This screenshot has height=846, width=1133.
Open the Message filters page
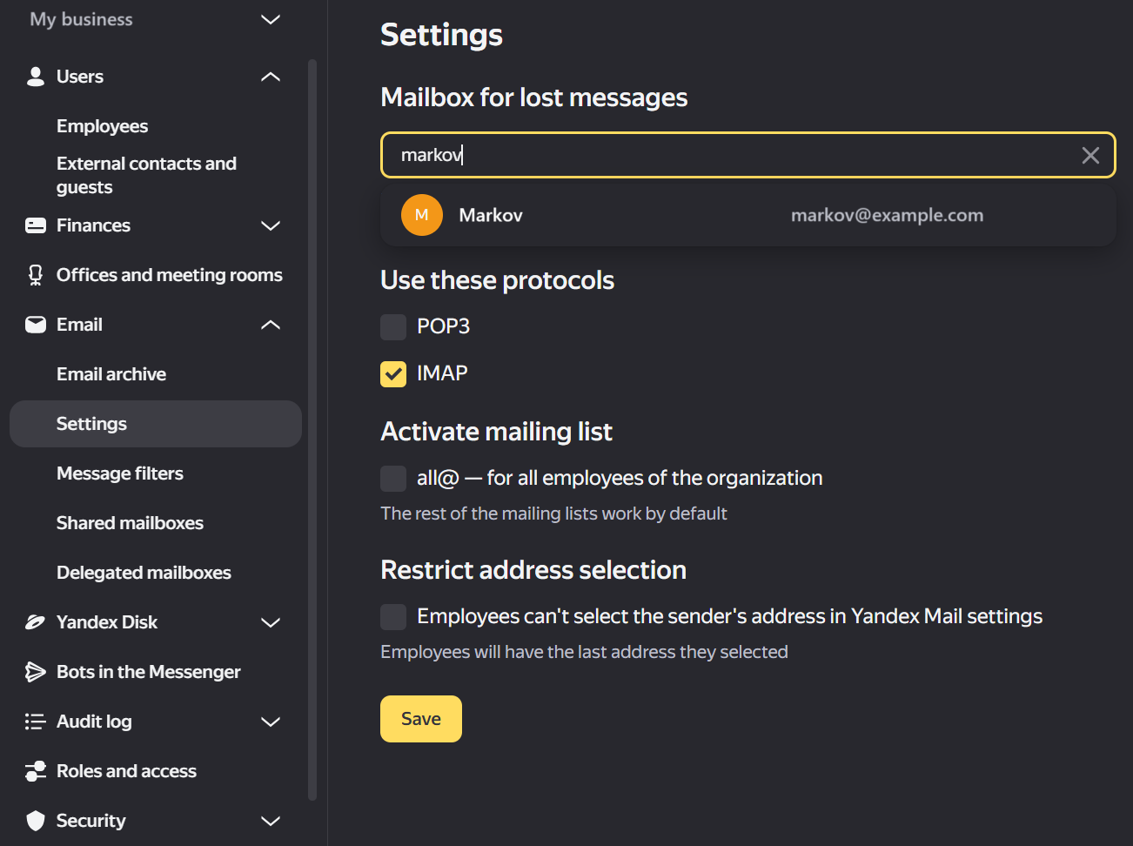click(120, 473)
